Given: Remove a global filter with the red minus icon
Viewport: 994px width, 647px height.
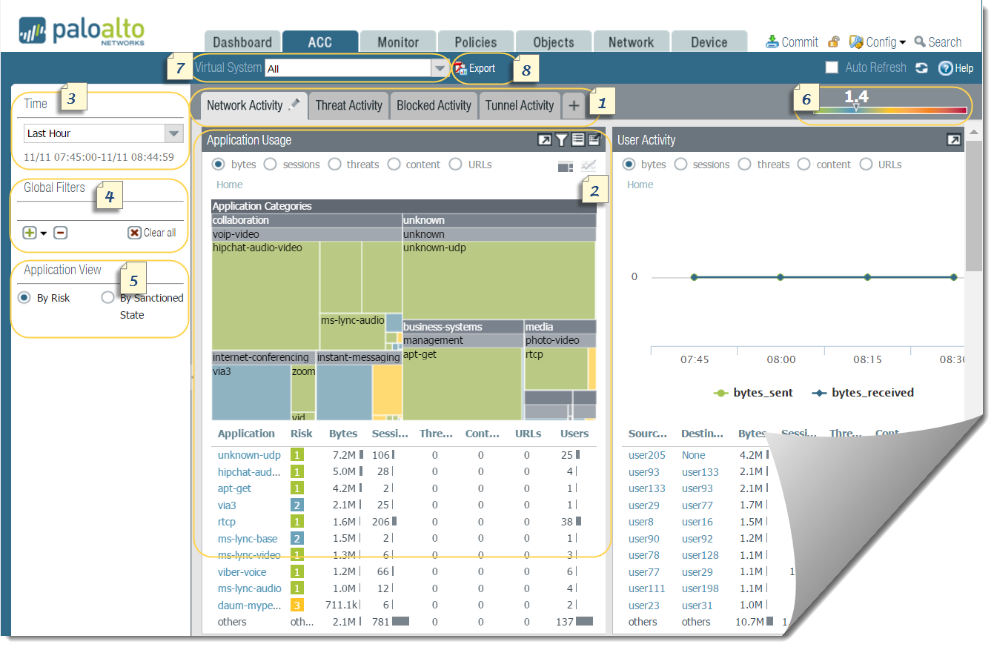Looking at the screenshot, I should (x=61, y=233).
